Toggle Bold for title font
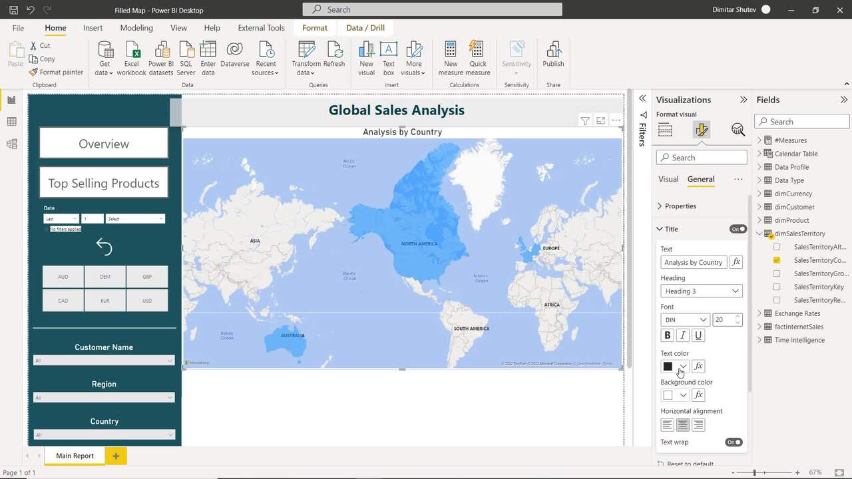This screenshot has width=852, height=479. 668,335
